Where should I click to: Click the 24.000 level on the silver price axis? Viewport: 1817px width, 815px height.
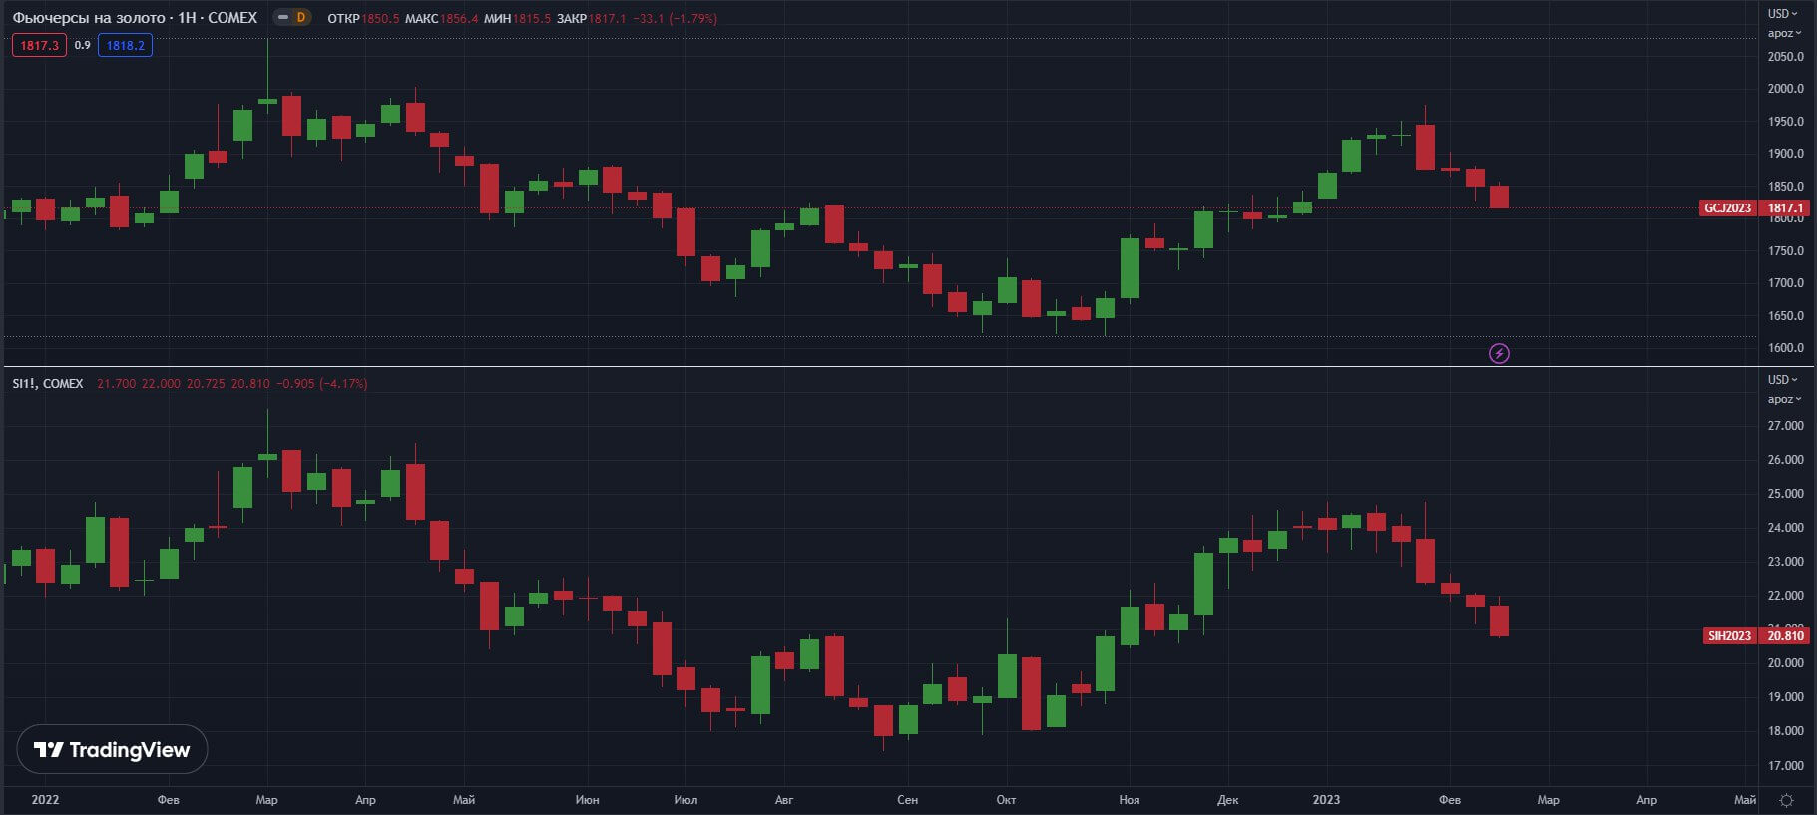click(1785, 528)
